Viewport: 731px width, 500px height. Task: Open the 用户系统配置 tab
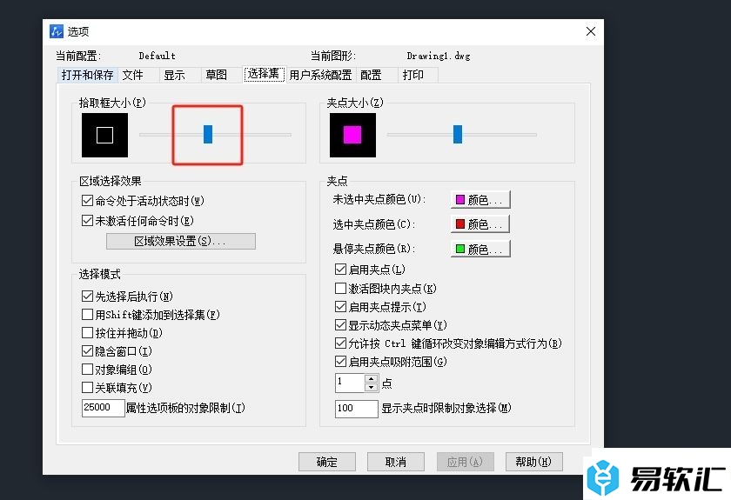[320, 75]
